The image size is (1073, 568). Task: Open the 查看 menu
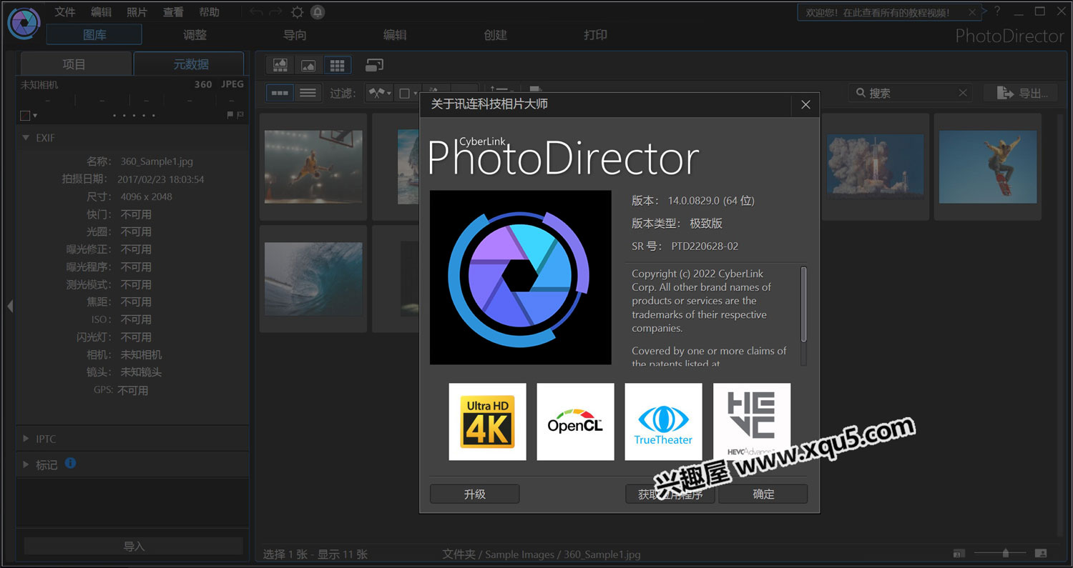(173, 12)
